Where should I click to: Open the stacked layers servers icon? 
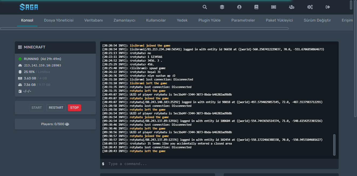tap(222, 7)
